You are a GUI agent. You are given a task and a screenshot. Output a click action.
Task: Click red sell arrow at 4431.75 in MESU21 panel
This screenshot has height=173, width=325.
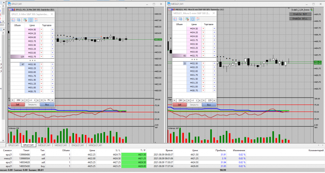[x=204, y=75]
